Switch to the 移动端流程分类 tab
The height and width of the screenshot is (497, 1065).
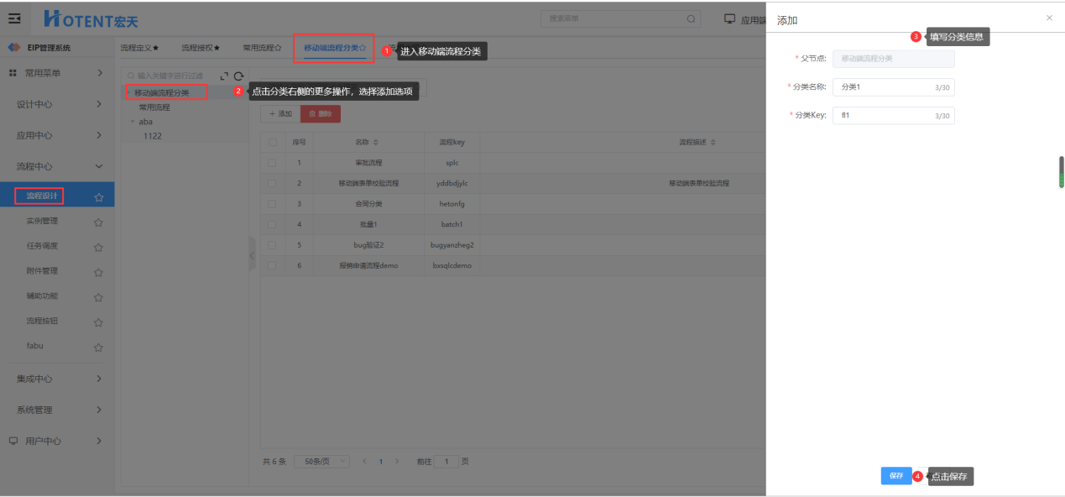click(335, 48)
